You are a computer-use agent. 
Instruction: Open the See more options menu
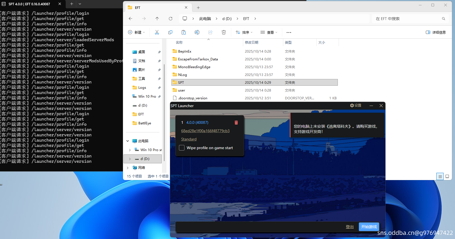(289, 32)
